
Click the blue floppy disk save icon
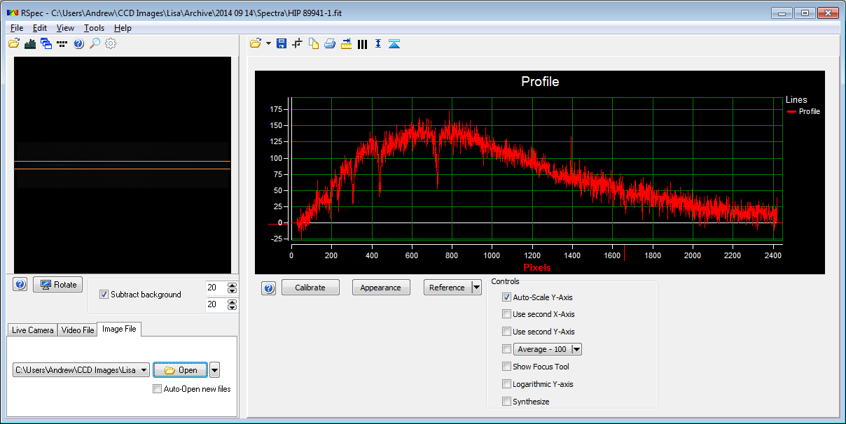pyautogui.click(x=282, y=44)
